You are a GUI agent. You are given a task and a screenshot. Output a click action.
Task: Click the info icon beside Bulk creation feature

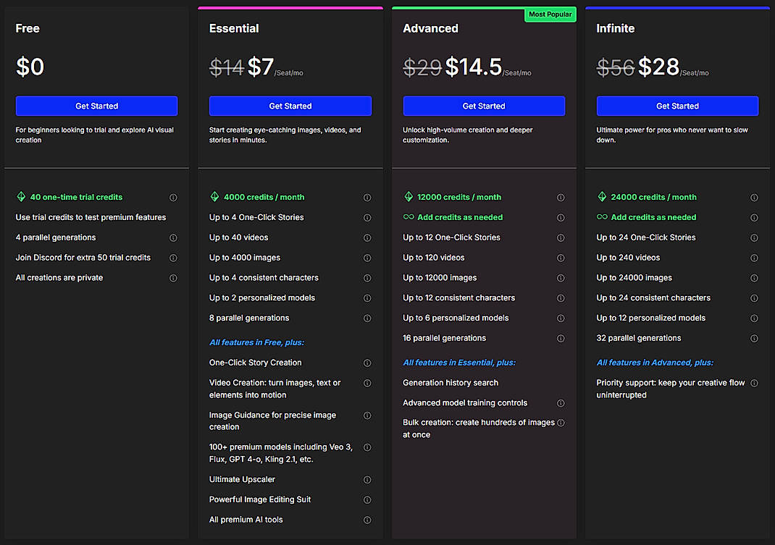click(x=561, y=423)
